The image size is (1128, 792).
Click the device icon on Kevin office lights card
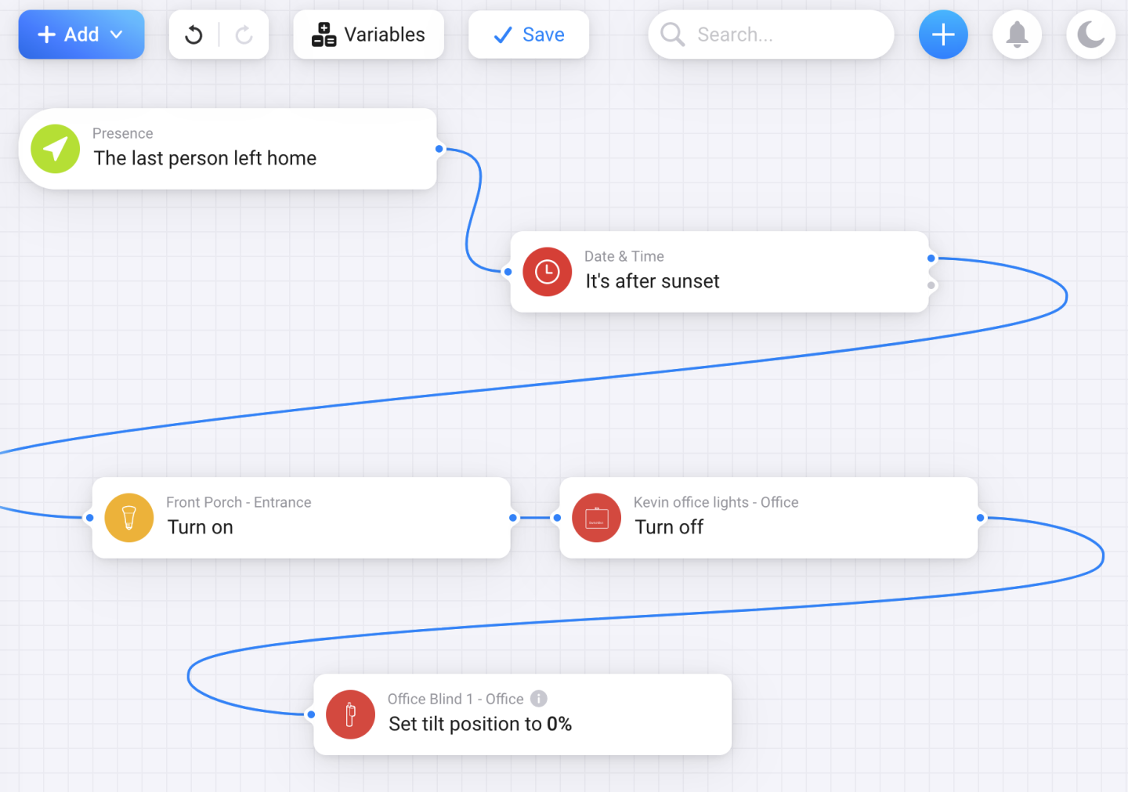tap(596, 518)
